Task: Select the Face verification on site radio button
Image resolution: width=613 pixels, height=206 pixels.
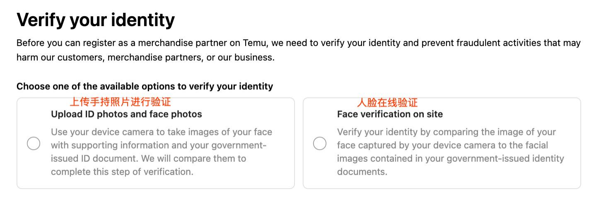Action: tap(320, 144)
